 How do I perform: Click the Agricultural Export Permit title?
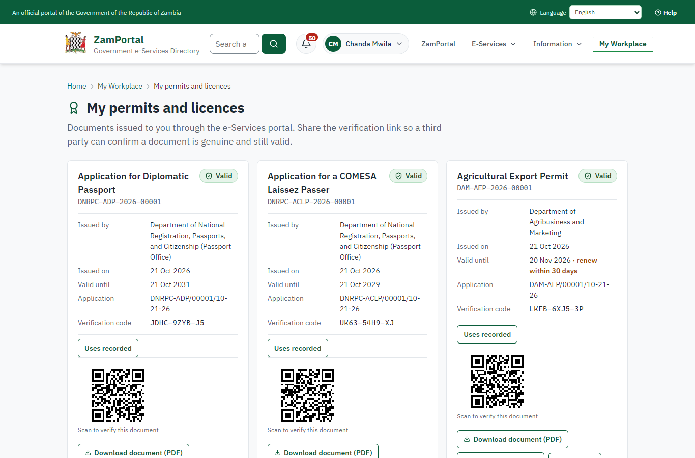pyautogui.click(x=512, y=176)
